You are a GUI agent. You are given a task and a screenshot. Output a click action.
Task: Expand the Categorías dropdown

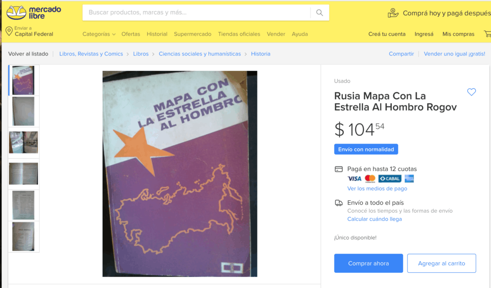[99, 34]
